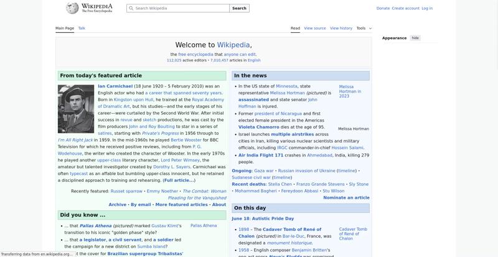Open the free encyclopedia link
The width and height of the screenshot is (498, 257).
coord(195,55)
